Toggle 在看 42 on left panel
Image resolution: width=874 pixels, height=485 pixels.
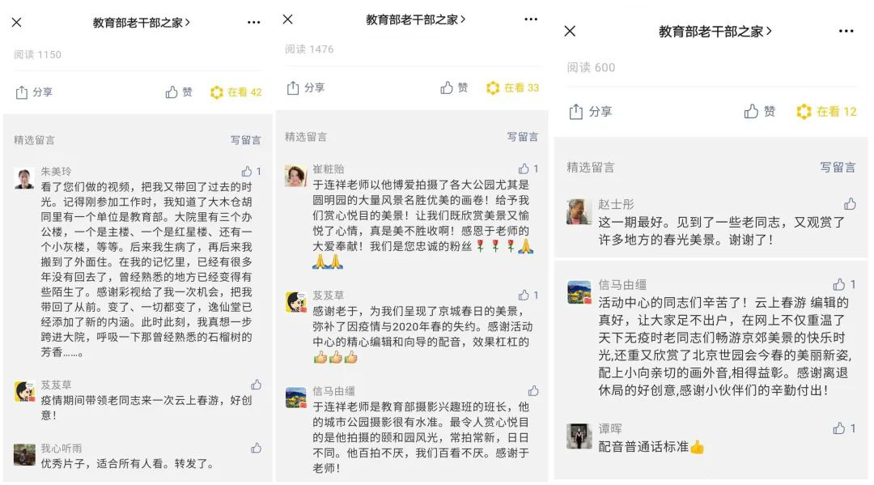(235, 92)
